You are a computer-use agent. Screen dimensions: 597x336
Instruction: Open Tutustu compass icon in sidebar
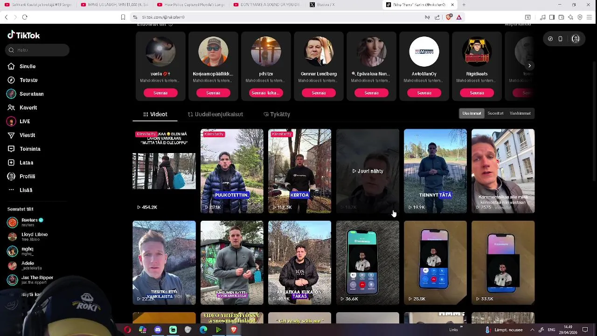[11, 80]
